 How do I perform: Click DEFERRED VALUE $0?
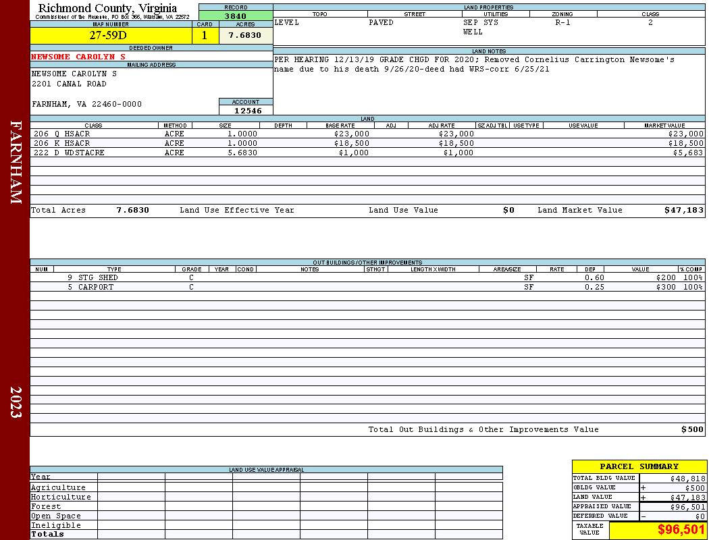pos(700,516)
